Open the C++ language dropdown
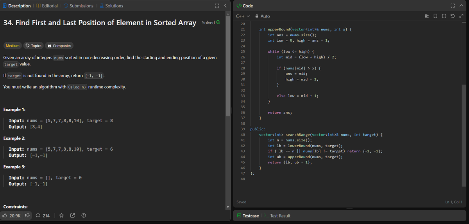469x224 pixels. tap(243, 16)
